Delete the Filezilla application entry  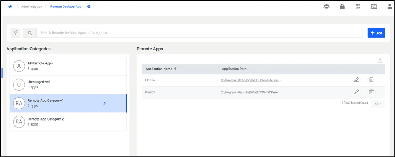tap(371, 80)
